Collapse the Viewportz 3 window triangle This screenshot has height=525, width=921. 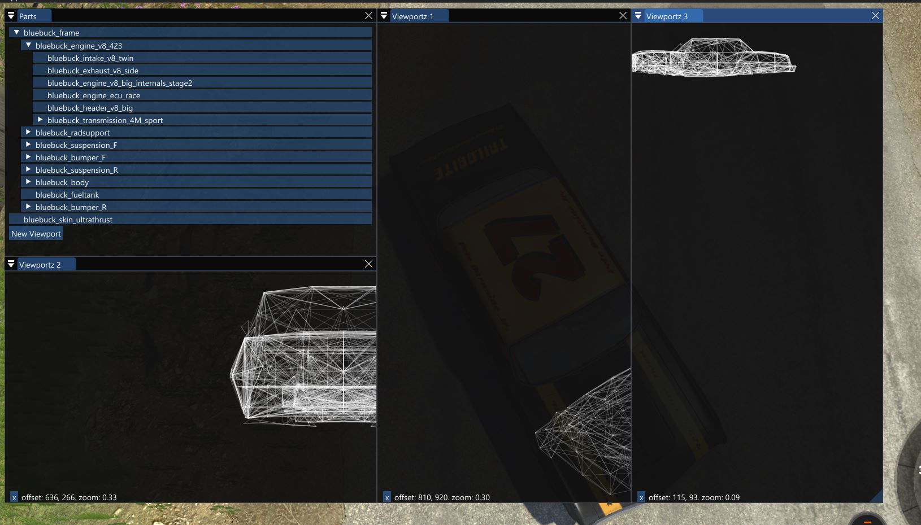(x=638, y=16)
